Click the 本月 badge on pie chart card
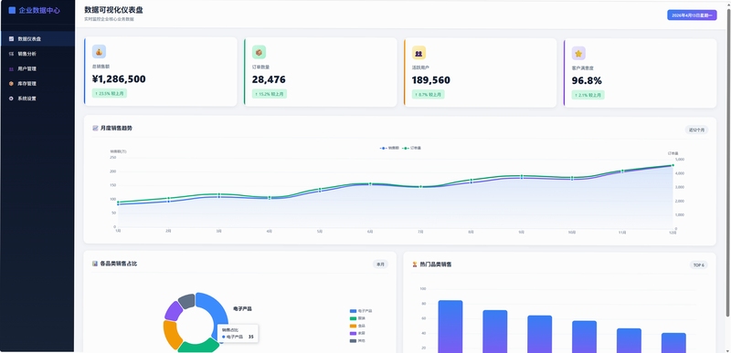 (380, 265)
